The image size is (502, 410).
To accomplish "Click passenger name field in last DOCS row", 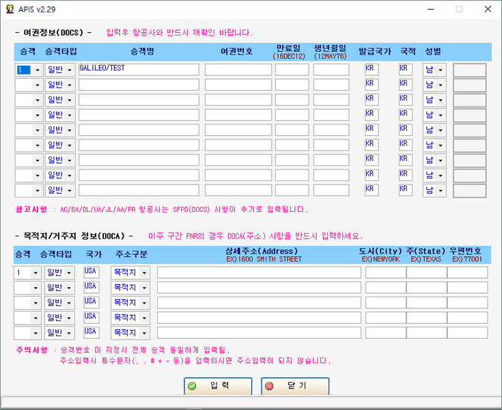I will tap(139, 190).
